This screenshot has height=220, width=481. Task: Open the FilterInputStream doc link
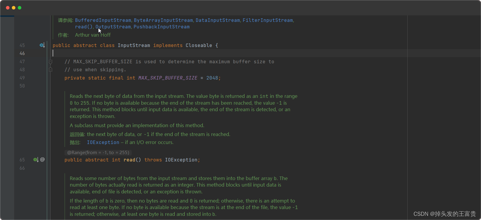click(x=268, y=20)
